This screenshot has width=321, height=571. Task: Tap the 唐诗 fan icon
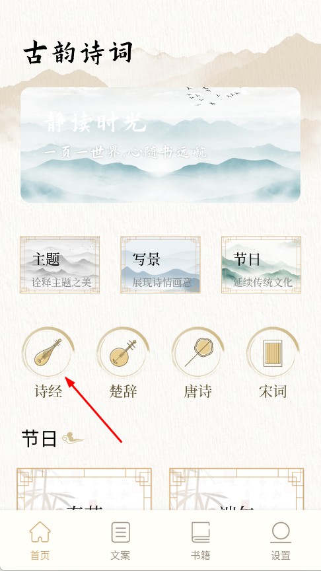[x=198, y=352]
